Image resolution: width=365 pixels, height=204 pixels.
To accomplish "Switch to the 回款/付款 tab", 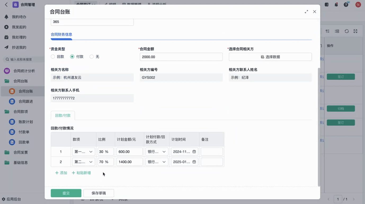I will point(63,116).
